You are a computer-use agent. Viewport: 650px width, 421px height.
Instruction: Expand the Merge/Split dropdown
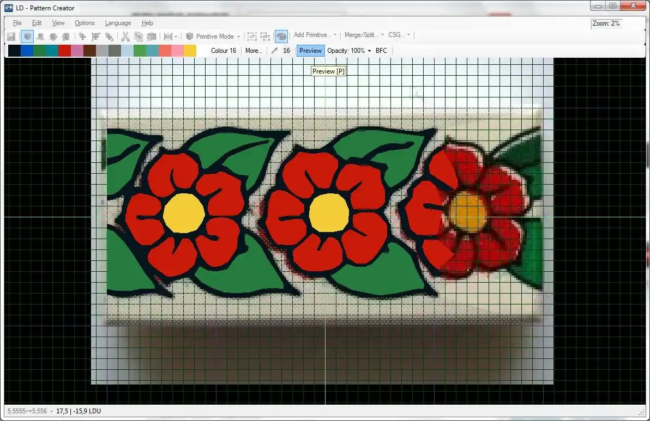coord(382,35)
